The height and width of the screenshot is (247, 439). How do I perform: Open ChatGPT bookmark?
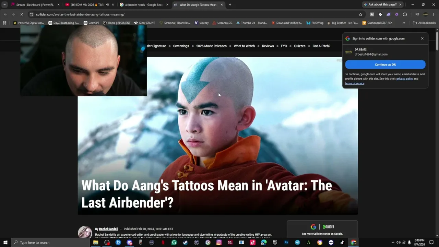coord(91,23)
